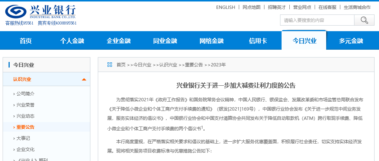Click breadcrumb 首页 link
The image size is (379, 161).
tap(121, 65)
